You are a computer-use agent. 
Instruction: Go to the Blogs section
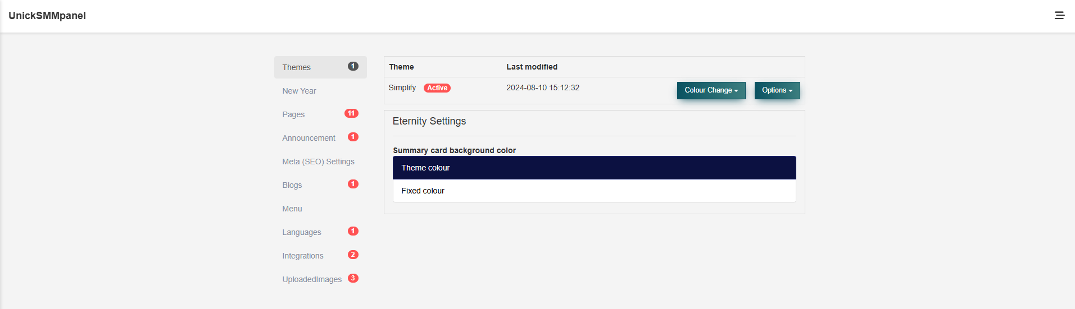[x=292, y=185]
